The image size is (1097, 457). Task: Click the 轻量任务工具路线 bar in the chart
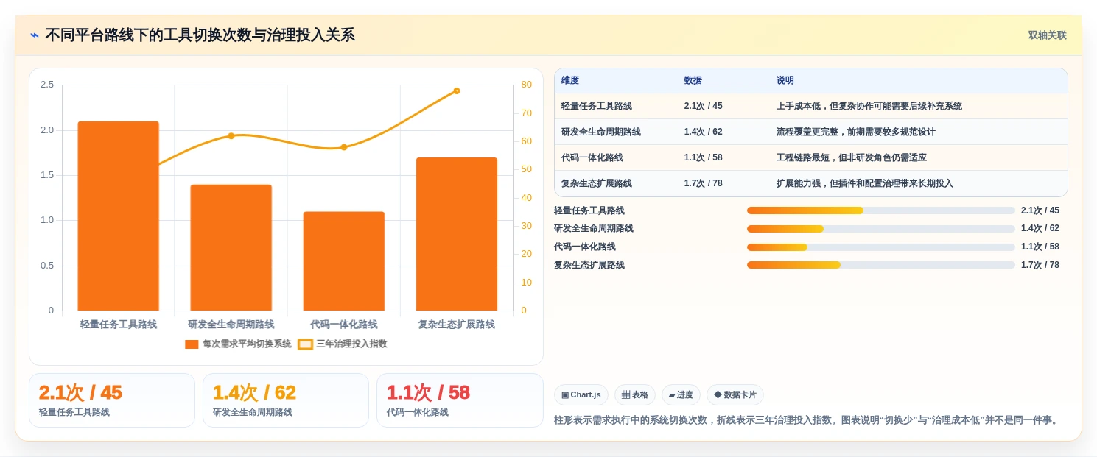pyautogui.click(x=119, y=216)
